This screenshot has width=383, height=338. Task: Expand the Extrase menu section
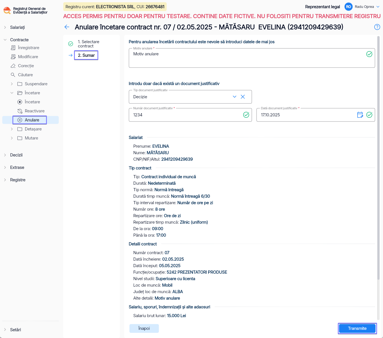click(x=5, y=167)
